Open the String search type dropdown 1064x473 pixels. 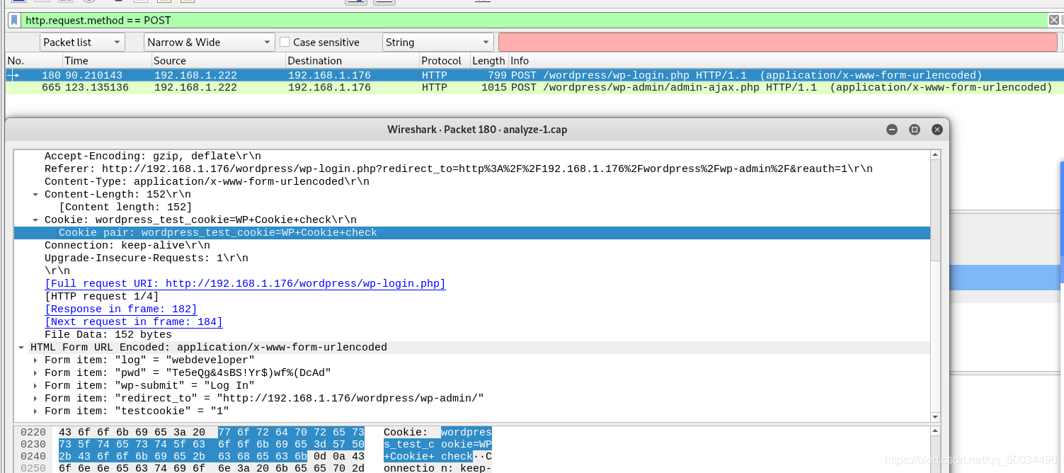(x=437, y=42)
